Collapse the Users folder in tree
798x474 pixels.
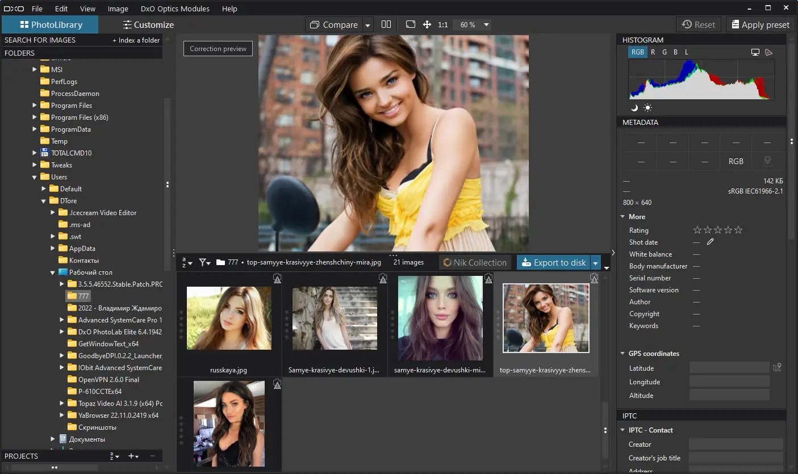coord(35,177)
